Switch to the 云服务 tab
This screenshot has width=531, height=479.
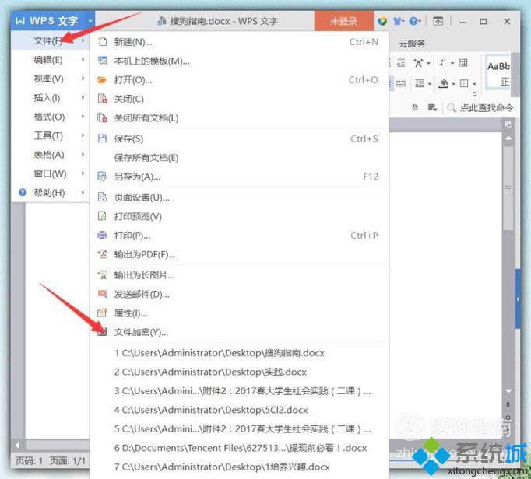(x=412, y=44)
